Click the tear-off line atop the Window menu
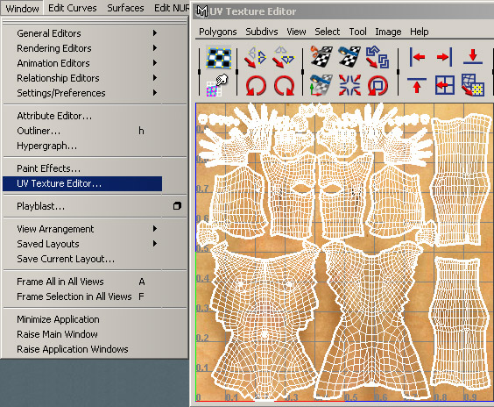 [95, 22]
